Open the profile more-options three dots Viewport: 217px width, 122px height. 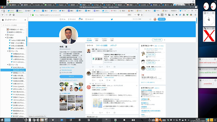pyautogui.click(x=164, y=40)
